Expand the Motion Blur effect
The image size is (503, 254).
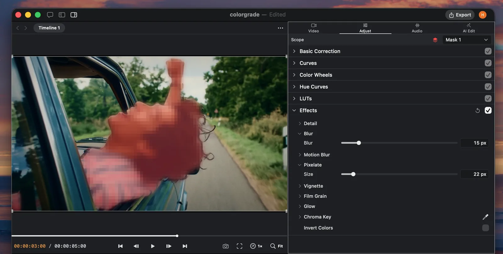click(x=300, y=155)
